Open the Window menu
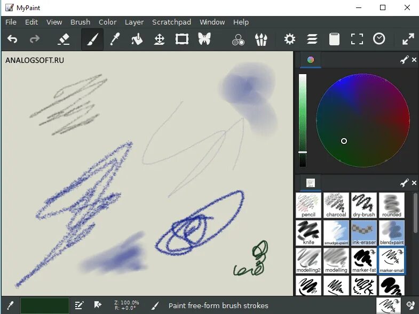The width and height of the screenshot is (419, 314). click(212, 22)
